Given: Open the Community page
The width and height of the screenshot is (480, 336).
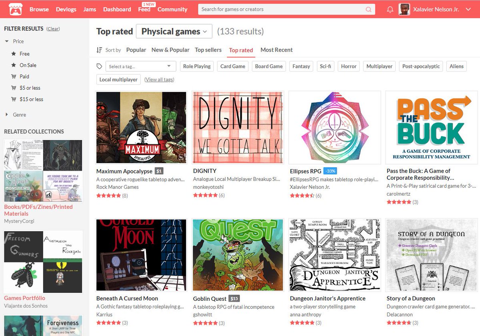Looking at the screenshot, I should (x=172, y=9).
